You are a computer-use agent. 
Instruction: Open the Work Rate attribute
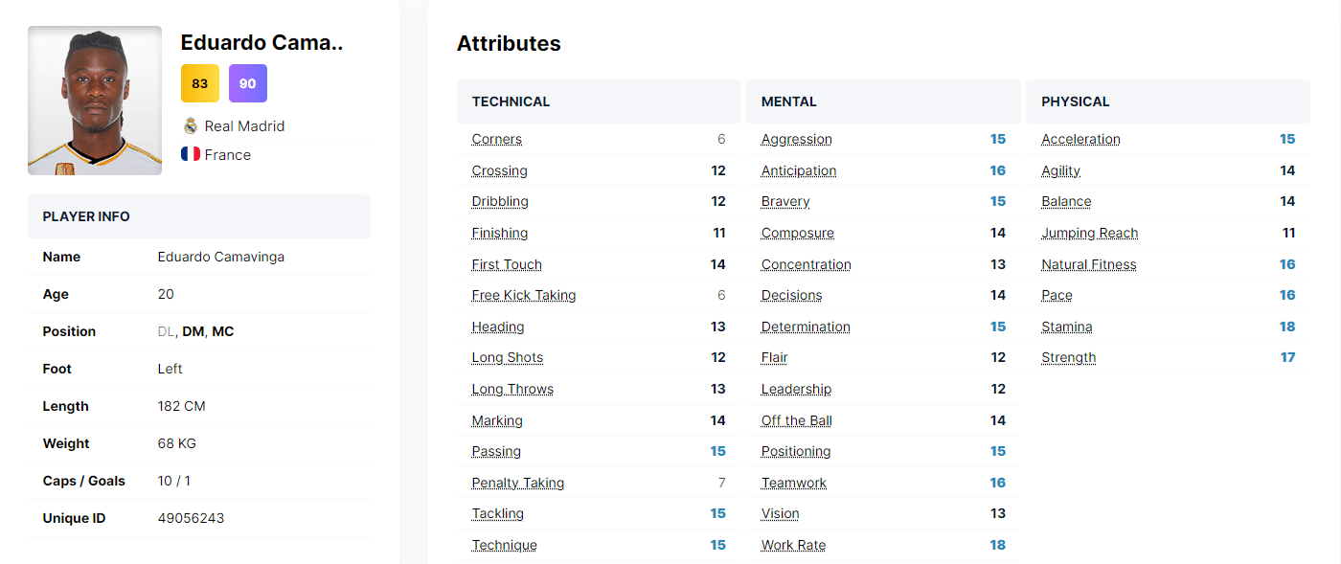(x=791, y=545)
